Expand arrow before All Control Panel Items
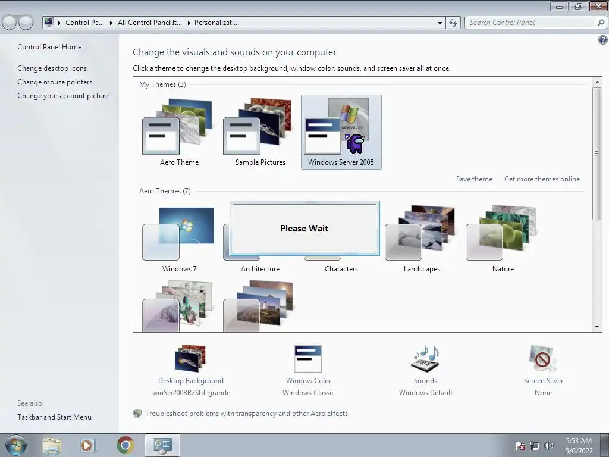609x457 pixels. pos(111,23)
